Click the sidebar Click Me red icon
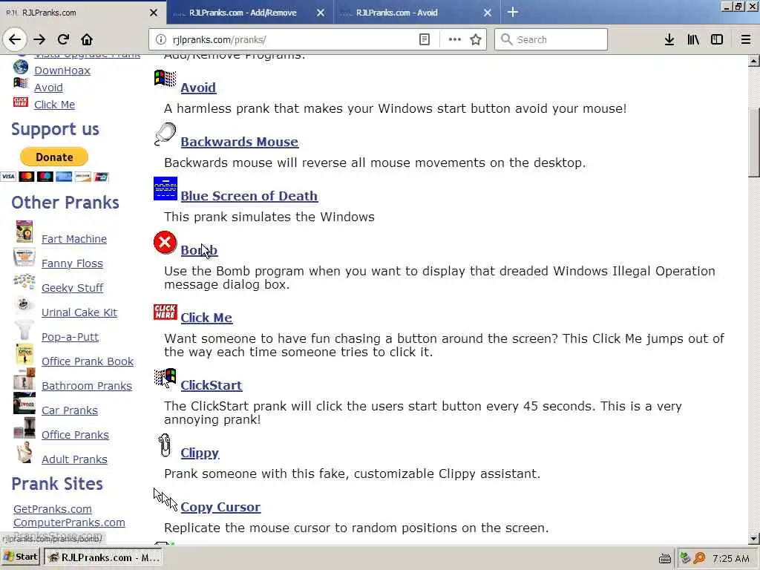This screenshot has width=760, height=570. pos(20,101)
